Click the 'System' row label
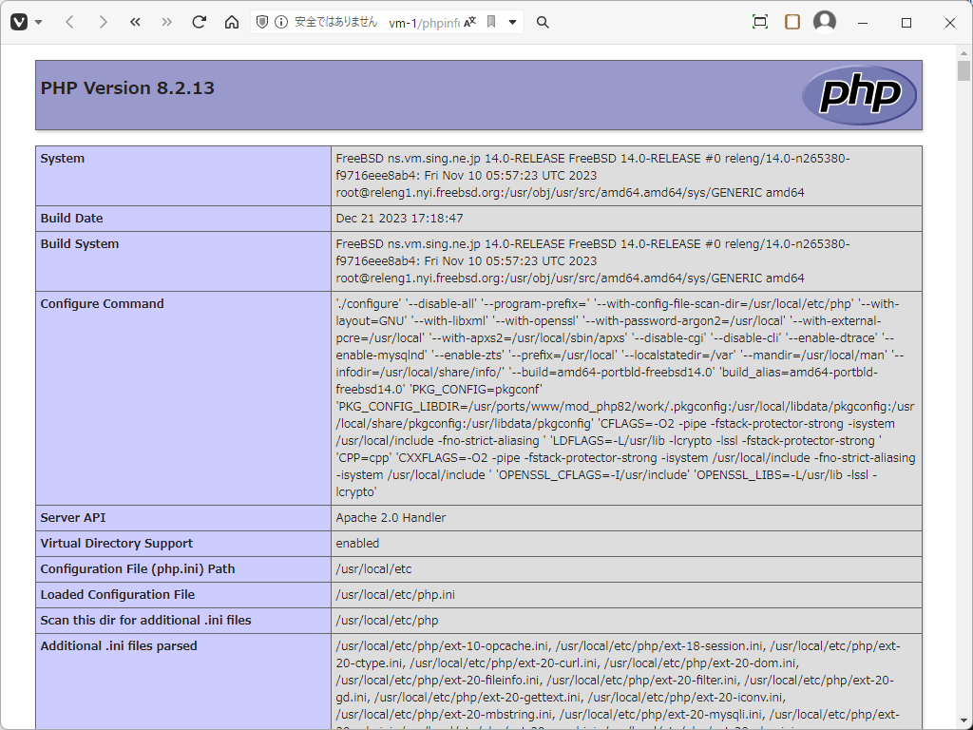 [x=62, y=159]
